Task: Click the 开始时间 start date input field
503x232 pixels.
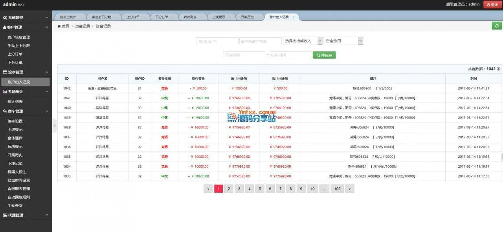Action: [244, 55]
